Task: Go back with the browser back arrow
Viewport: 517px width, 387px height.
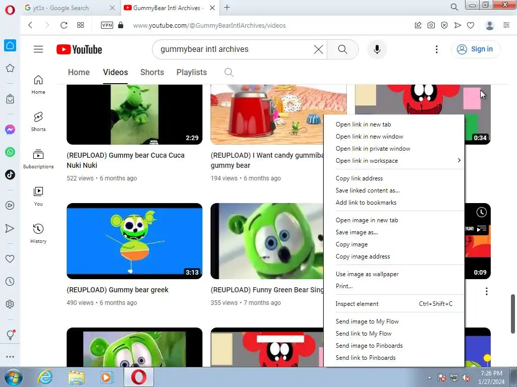Action: (x=30, y=25)
